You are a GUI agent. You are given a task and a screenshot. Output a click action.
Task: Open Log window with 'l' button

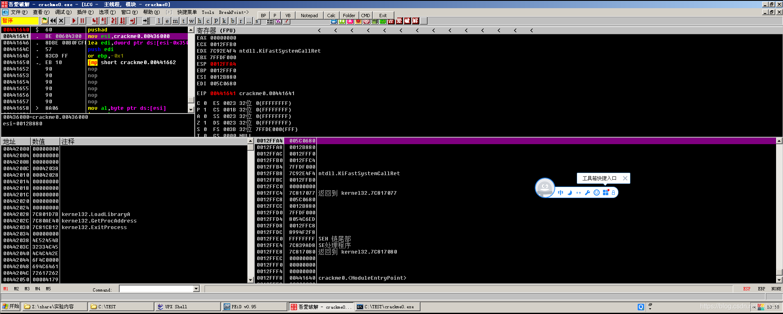pyautogui.click(x=159, y=21)
